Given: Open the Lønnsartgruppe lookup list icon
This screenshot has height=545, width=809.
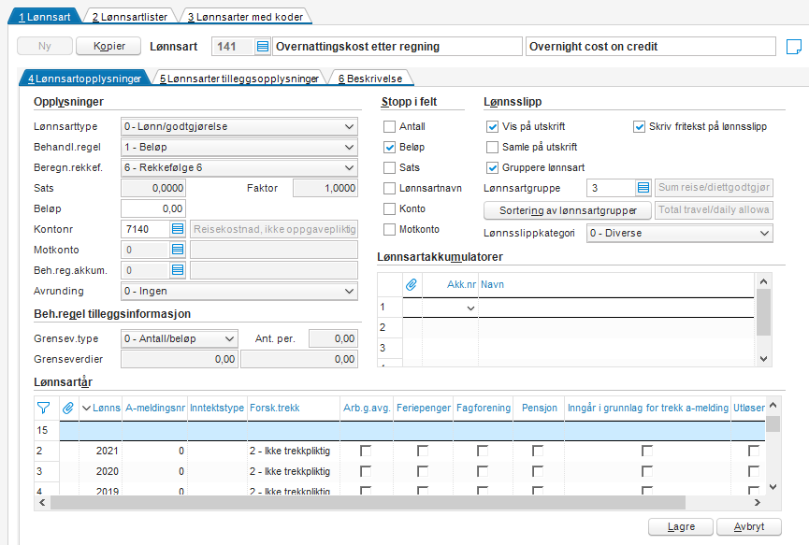Looking at the screenshot, I should click(643, 188).
